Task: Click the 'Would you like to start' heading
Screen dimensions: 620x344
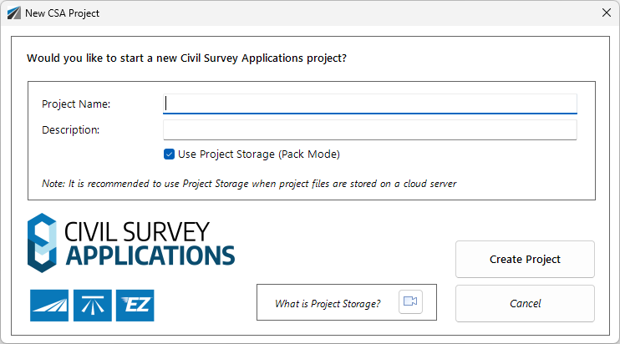Action: click(186, 58)
